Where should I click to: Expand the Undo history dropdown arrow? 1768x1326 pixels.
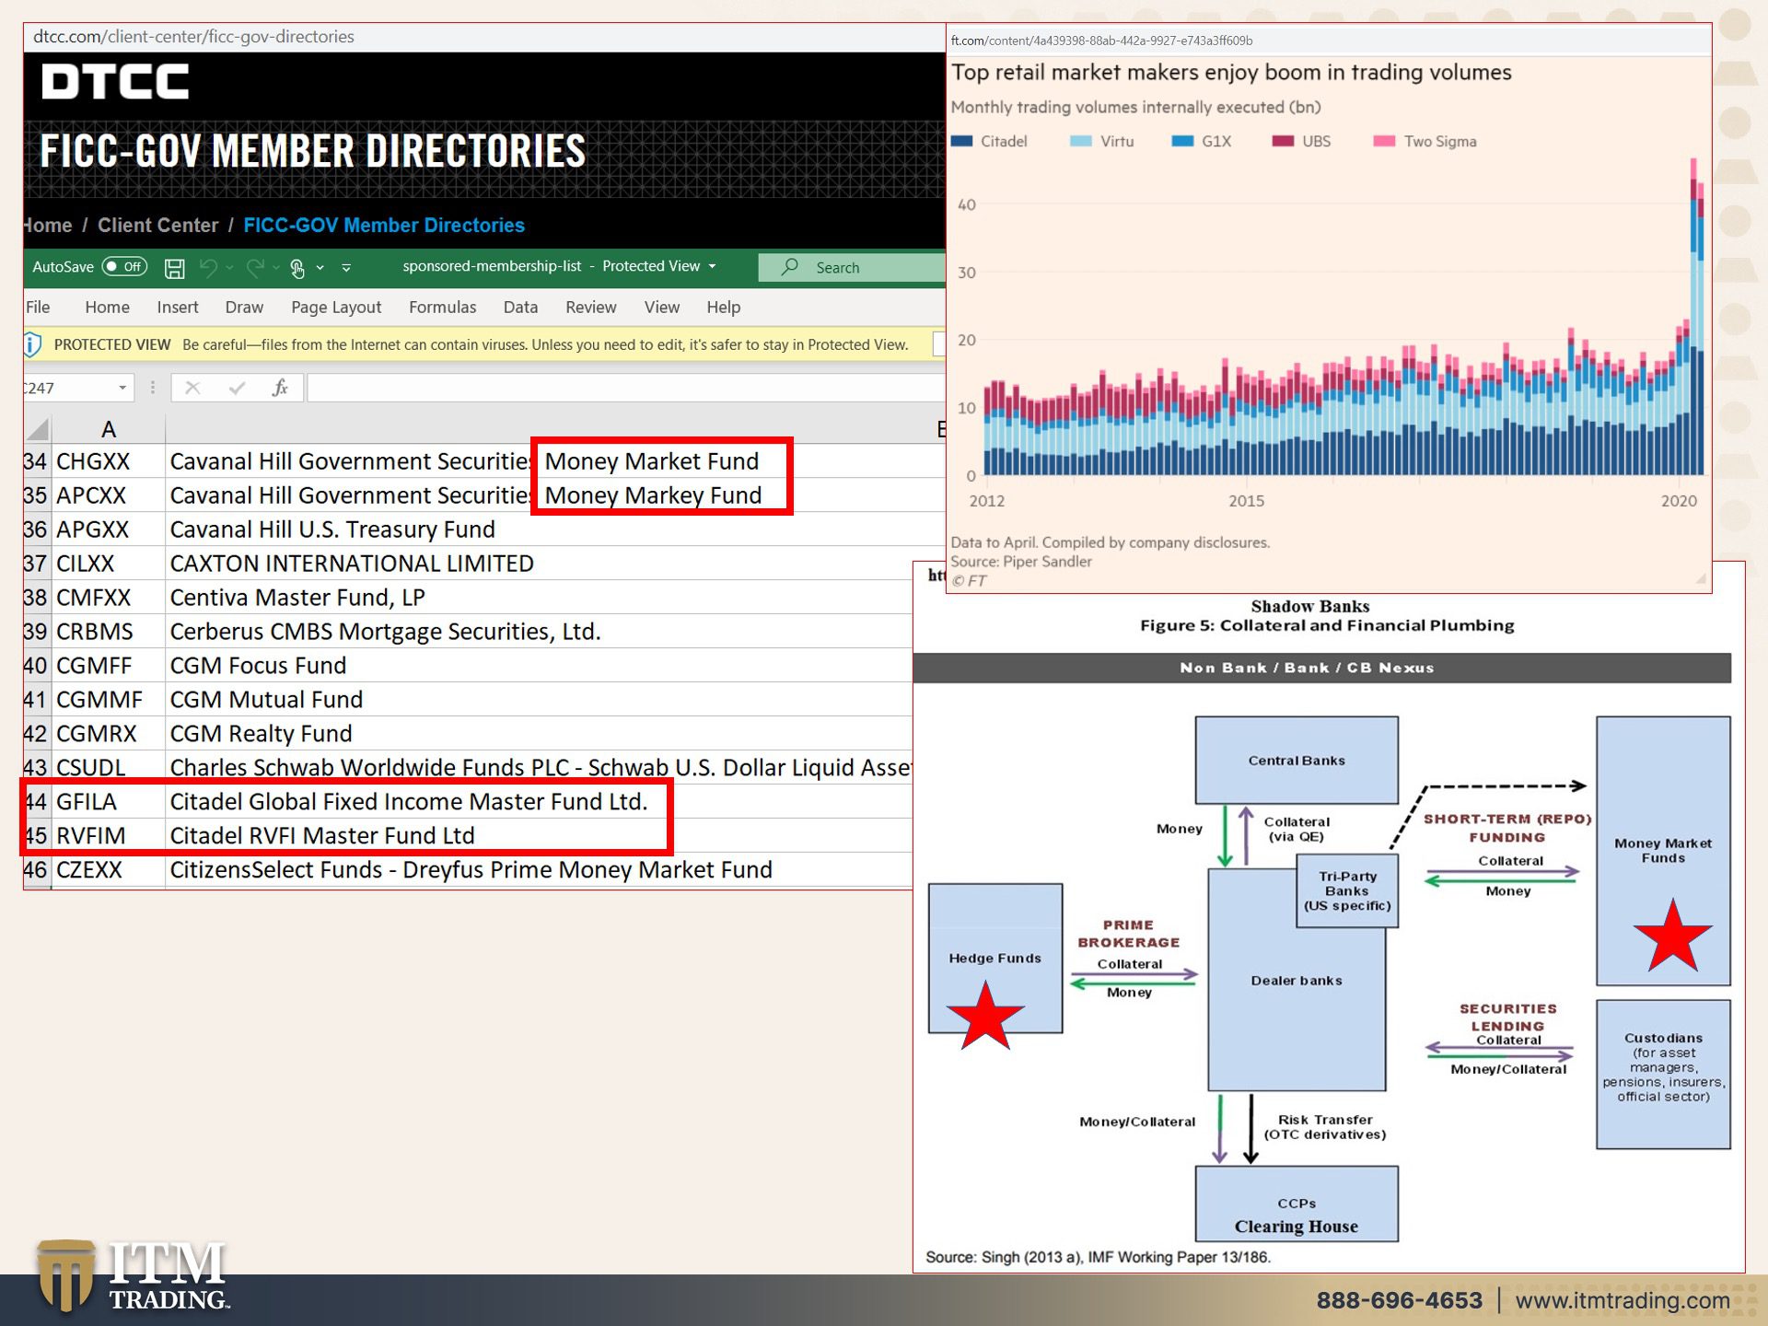(229, 268)
